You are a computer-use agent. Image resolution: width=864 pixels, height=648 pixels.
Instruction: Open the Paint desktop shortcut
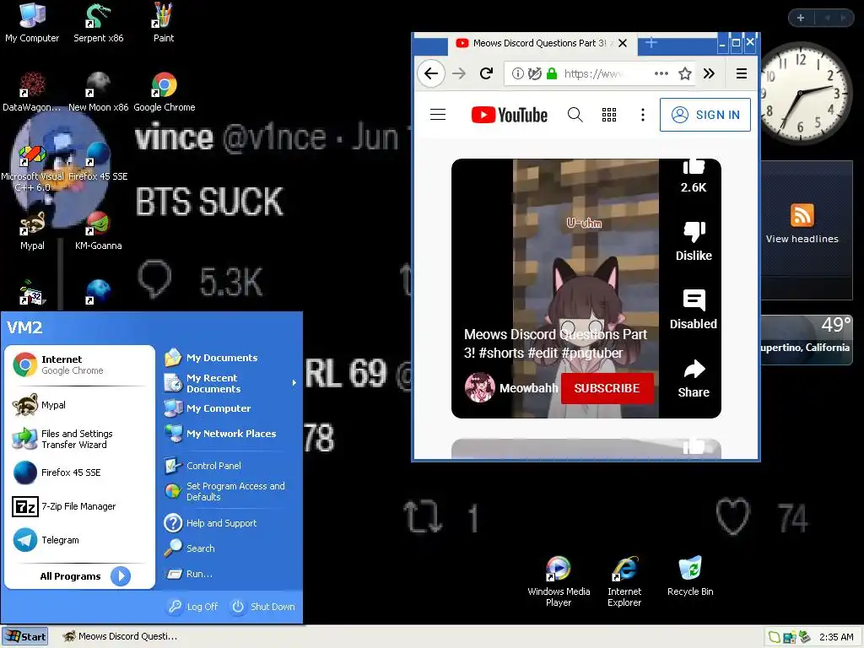(x=163, y=23)
